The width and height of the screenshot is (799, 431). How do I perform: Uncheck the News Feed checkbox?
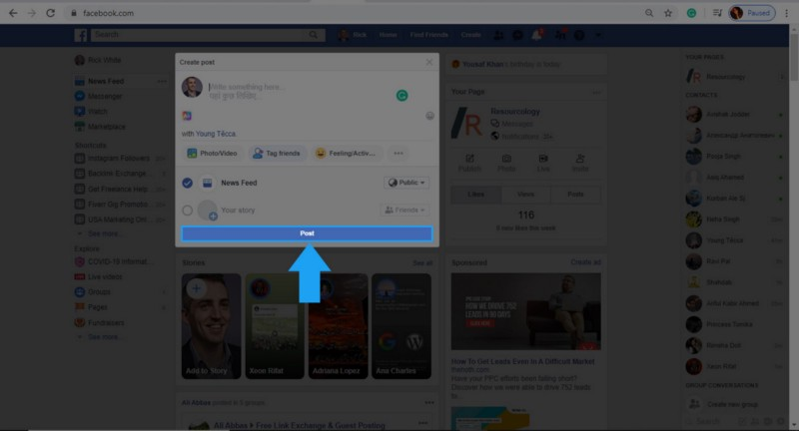(187, 183)
